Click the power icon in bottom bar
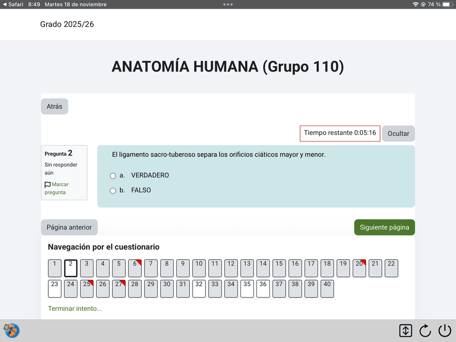Image resolution: width=456 pixels, height=342 pixels. (x=445, y=331)
